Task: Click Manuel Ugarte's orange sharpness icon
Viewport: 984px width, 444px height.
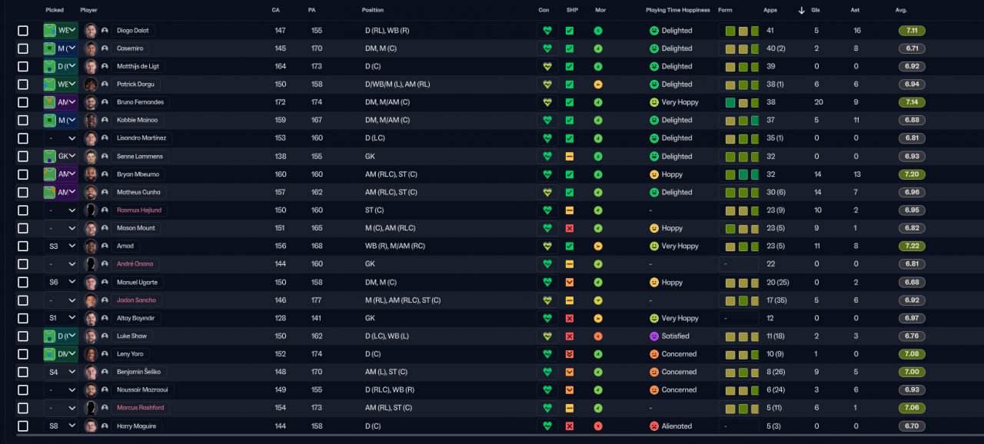Action: click(570, 282)
